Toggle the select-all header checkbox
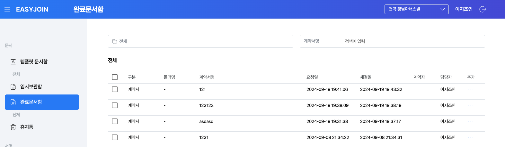505x147 pixels. [115, 77]
